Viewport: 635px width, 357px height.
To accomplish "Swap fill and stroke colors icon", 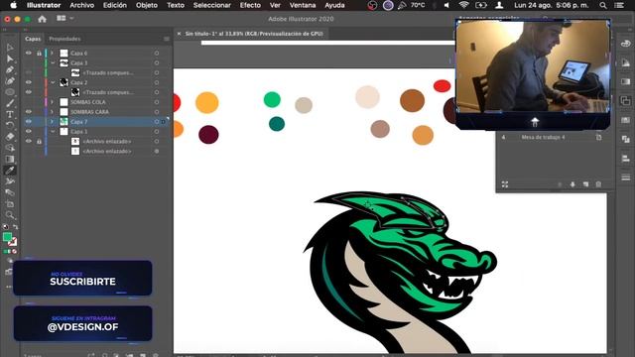I will (16, 227).
